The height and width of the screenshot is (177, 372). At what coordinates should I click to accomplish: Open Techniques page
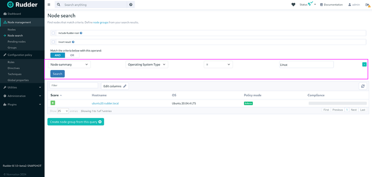[14, 74]
